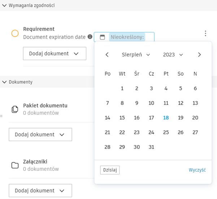Viewport: 217px width, 199px height.
Task: Click the Wyczyść link
Action: pyautogui.click(x=197, y=170)
